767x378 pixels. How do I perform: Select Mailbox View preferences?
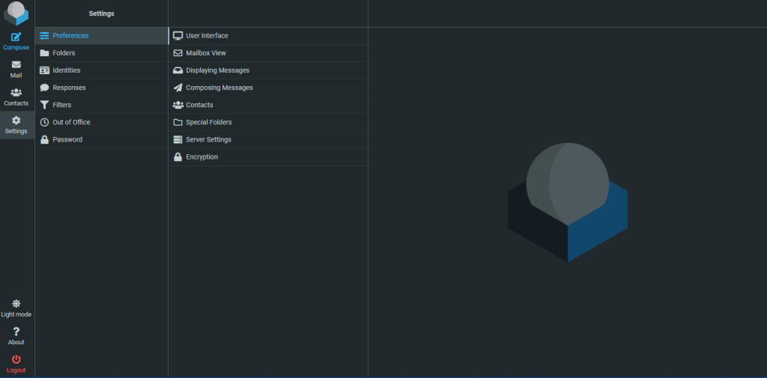pyautogui.click(x=206, y=53)
